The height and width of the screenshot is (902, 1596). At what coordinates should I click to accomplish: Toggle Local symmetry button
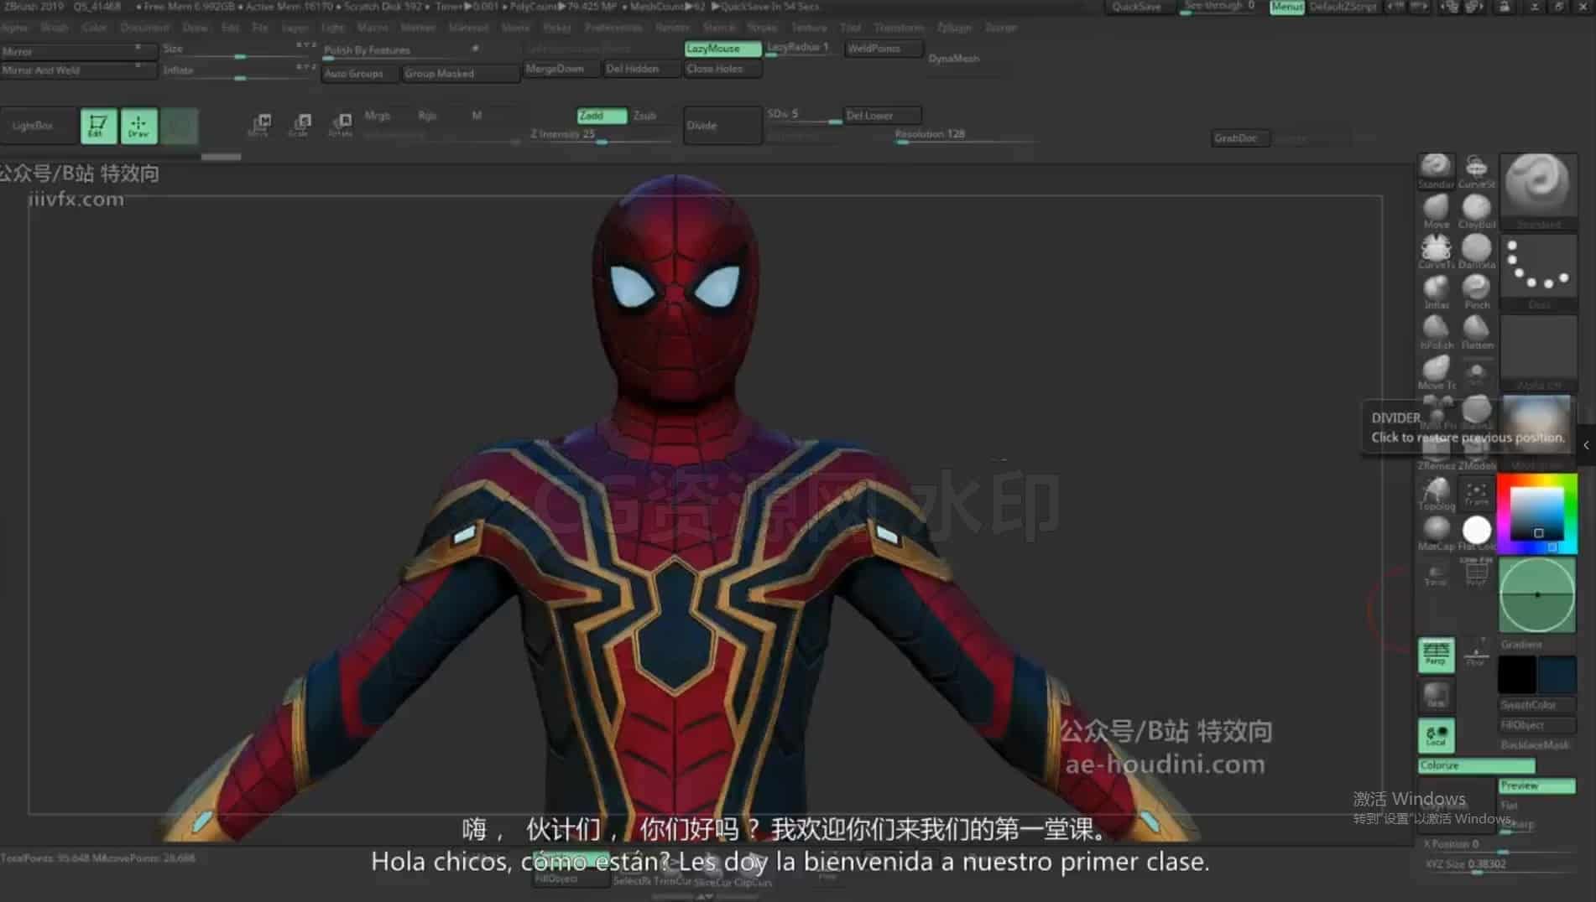point(1436,735)
